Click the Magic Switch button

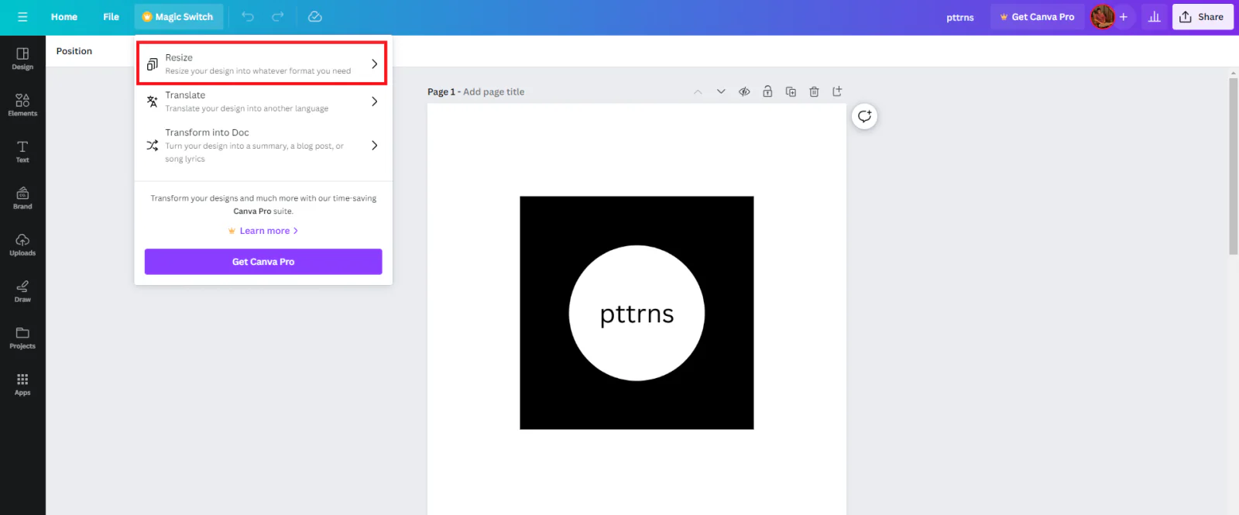(x=178, y=17)
